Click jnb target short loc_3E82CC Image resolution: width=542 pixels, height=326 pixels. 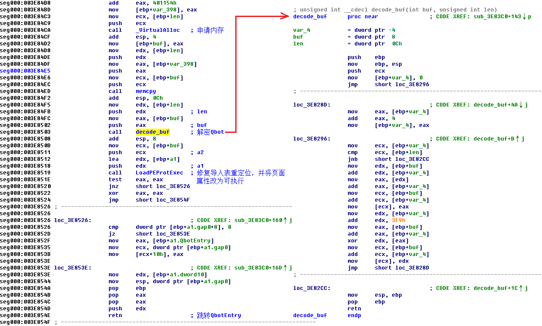click(402, 159)
